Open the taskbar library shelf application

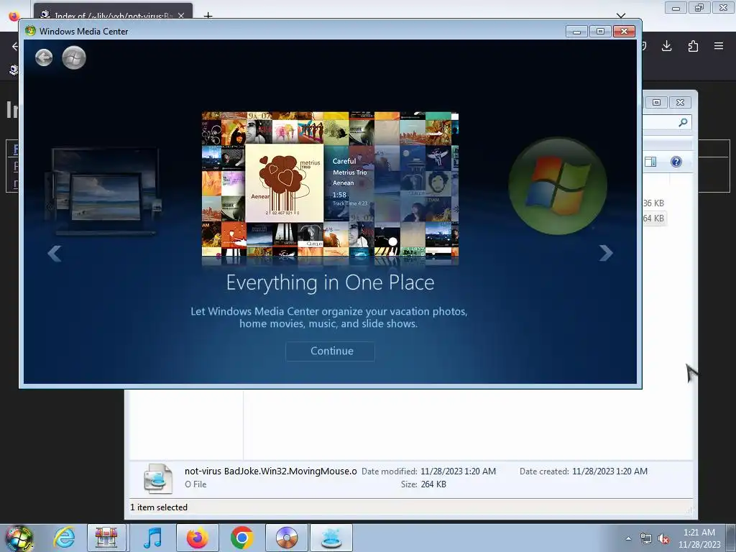[106, 538]
